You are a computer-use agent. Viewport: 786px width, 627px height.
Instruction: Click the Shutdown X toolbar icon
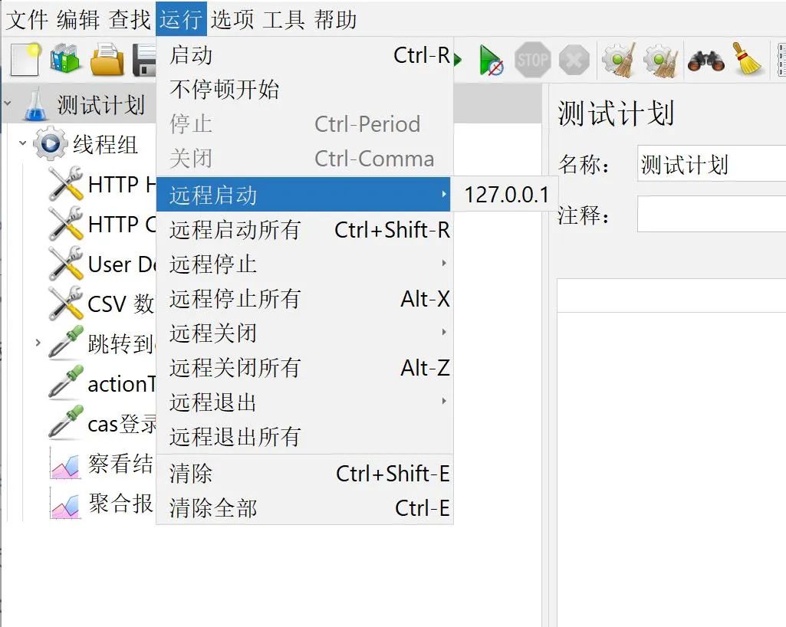coord(574,60)
